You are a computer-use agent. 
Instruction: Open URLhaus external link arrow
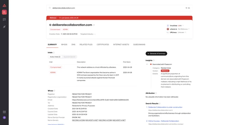(185, 32)
